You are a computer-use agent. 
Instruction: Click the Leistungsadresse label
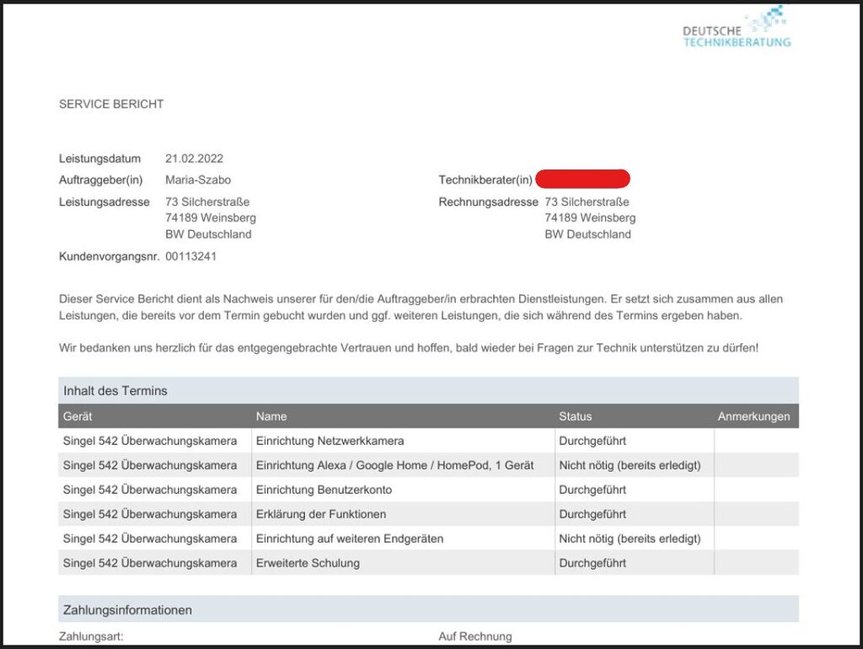tap(104, 202)
